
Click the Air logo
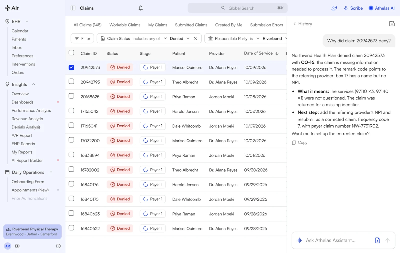pyautogui.click(x=12, y=8)
